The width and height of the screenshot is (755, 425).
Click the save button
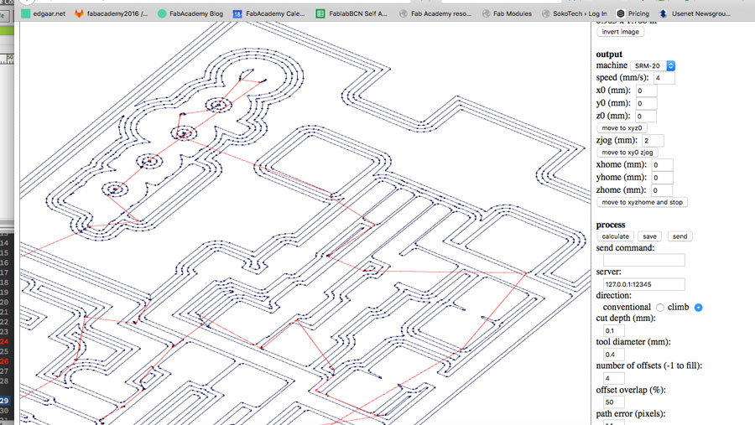[649, 236]
